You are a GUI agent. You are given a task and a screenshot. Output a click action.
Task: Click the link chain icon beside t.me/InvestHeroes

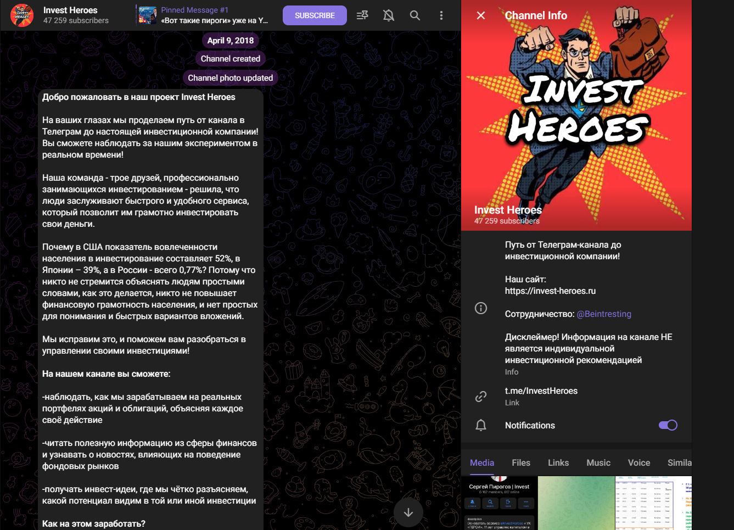coord(481,396)
